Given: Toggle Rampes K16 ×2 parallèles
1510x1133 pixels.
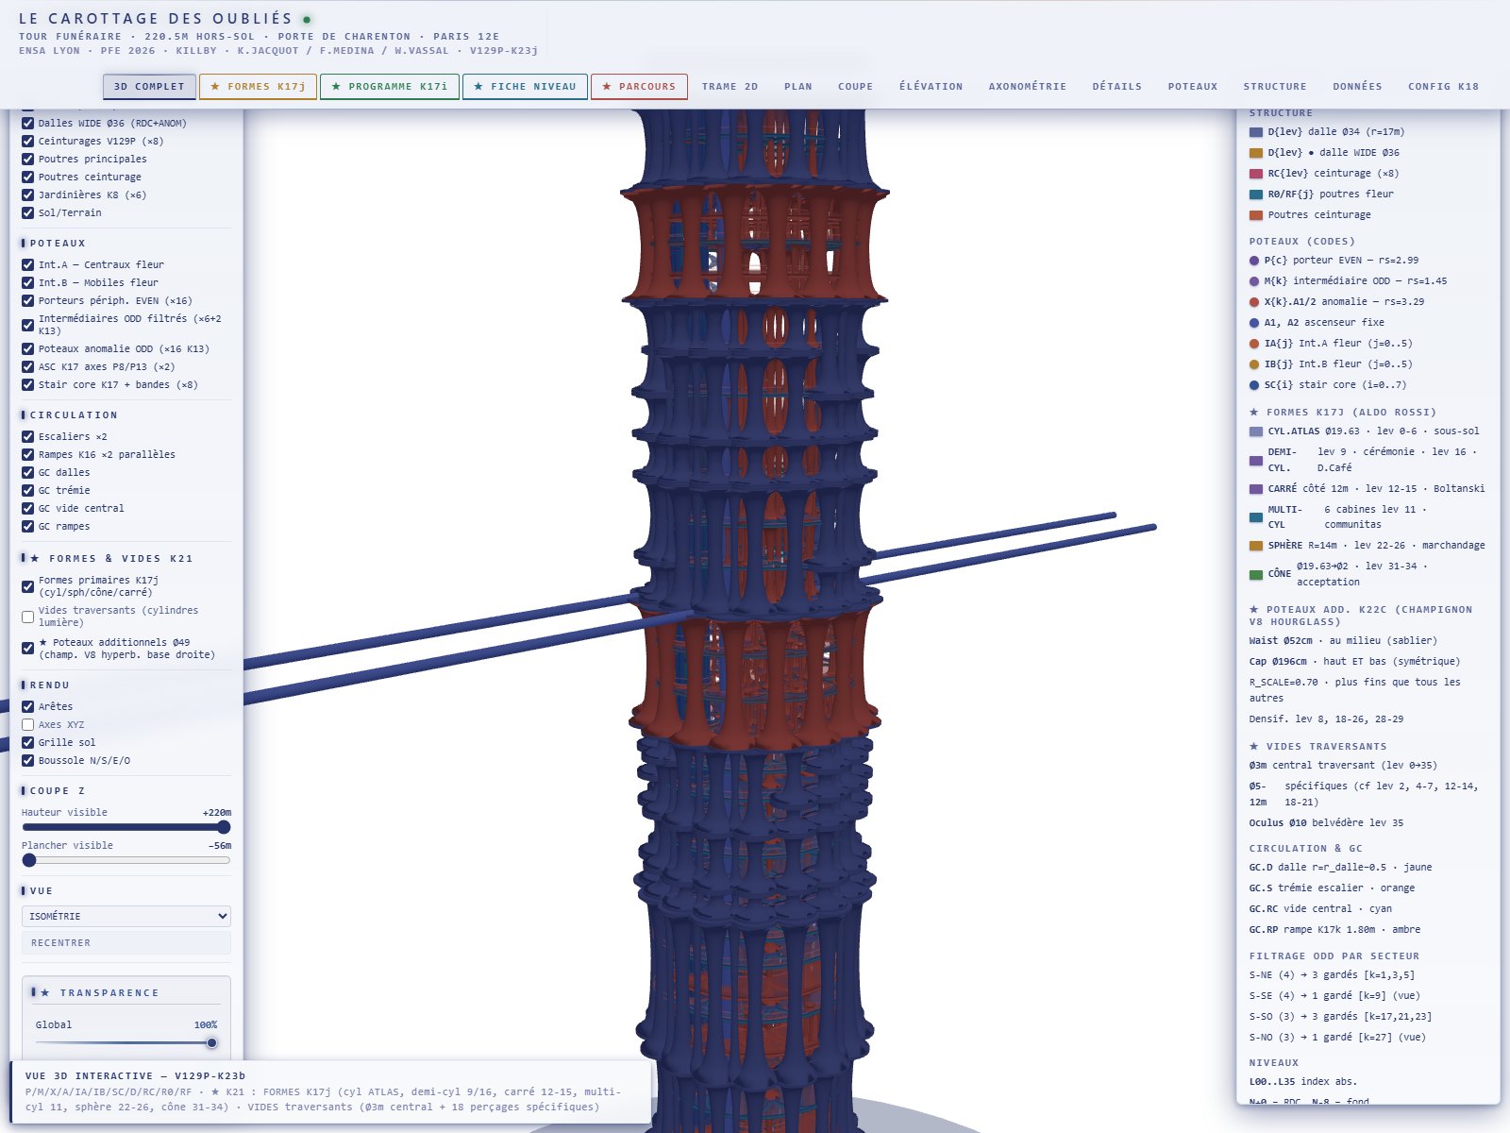Looking at the screenshot, I should (x=28, y=455).
